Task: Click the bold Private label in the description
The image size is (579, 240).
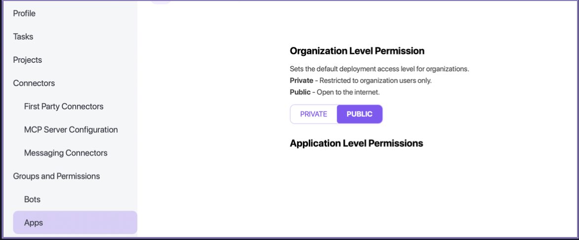Action: (301, 80)
